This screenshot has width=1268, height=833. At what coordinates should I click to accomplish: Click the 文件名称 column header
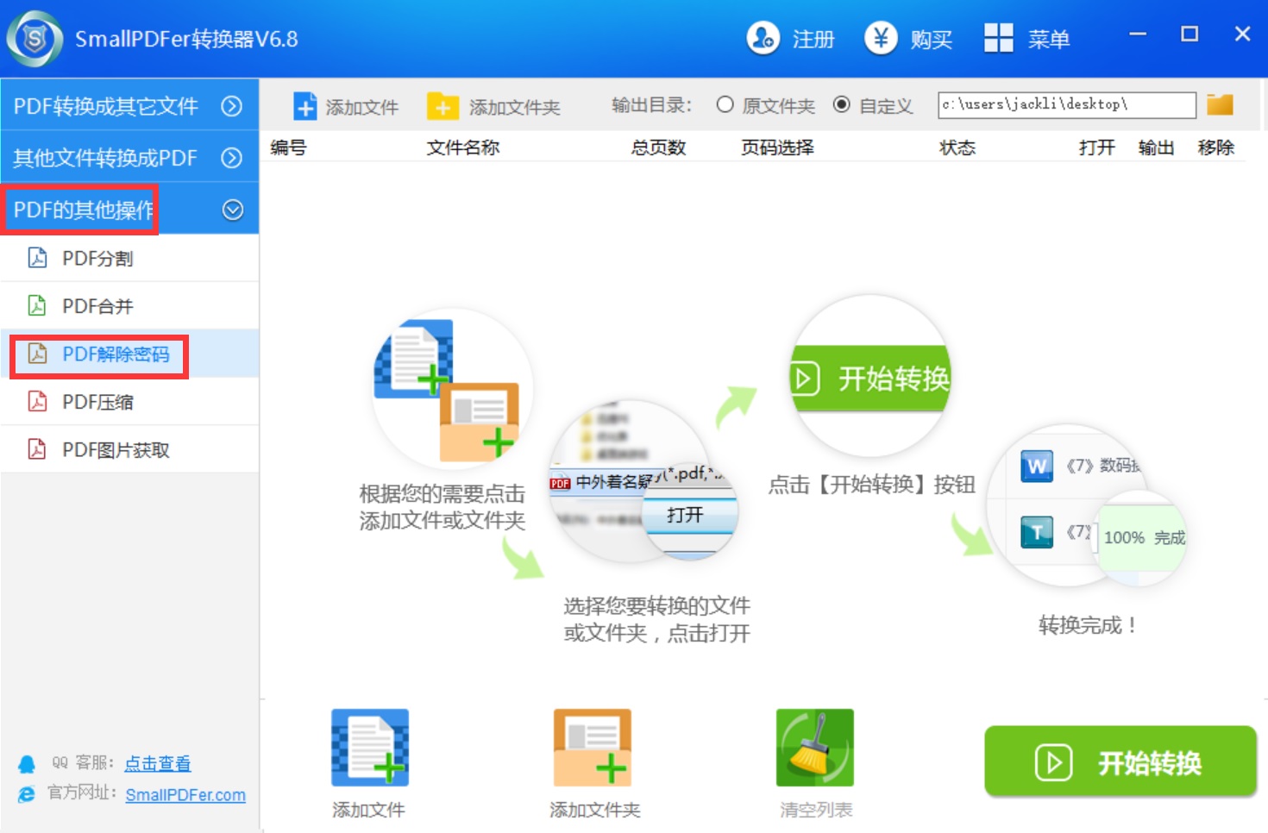(463, 147)
